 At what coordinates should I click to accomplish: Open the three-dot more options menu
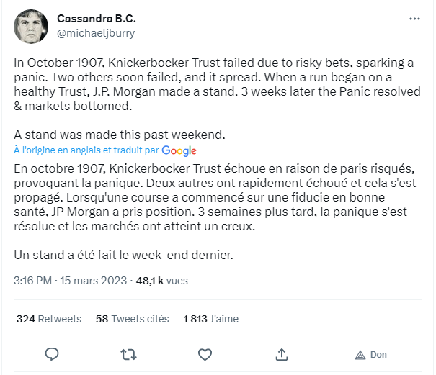pos(414,19)
